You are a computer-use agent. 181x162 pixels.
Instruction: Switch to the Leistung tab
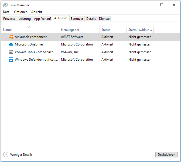click(x=25, y=19)
